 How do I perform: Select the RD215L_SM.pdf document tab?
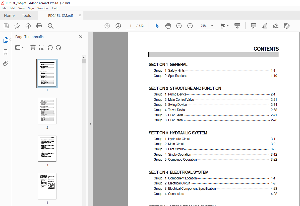(x=61, y=16)
